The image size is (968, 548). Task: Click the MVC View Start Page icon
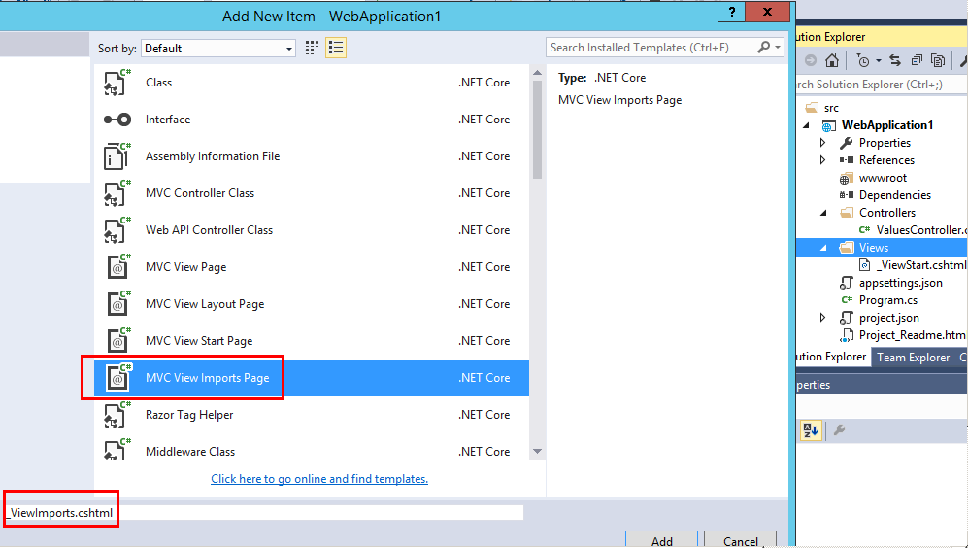click(x=118, y=341)
